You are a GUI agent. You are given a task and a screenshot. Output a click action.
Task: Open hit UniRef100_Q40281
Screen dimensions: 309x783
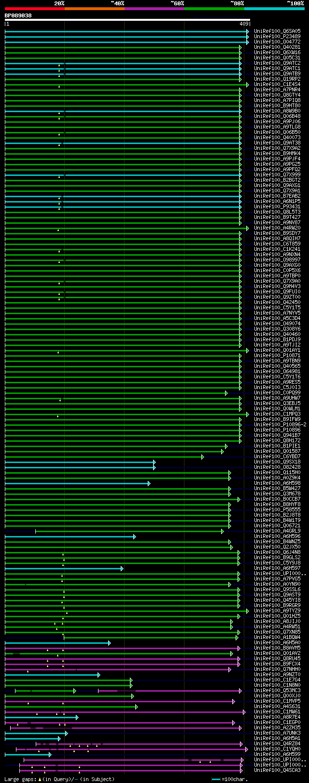click(x=277, y=47)
